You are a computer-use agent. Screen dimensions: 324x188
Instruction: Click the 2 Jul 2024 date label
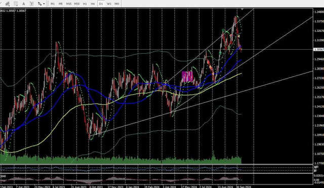(206, 187)
